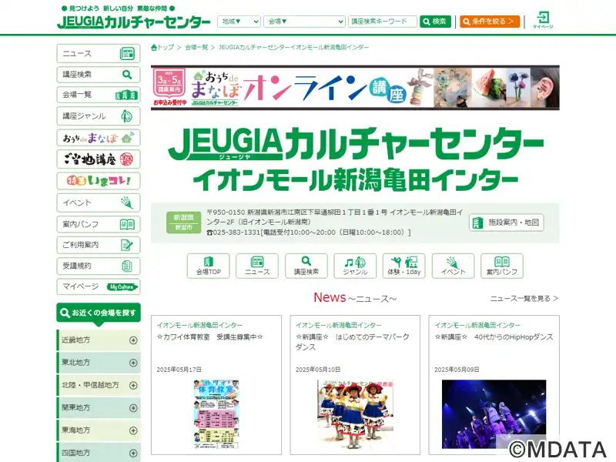Open ニュース in the sidebar menu
The image size is (616, 462).
[x=99, y=53]
